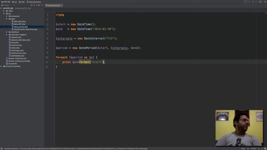
Task: Expand the composer folder arrow
Action: [x=7, y=16]
